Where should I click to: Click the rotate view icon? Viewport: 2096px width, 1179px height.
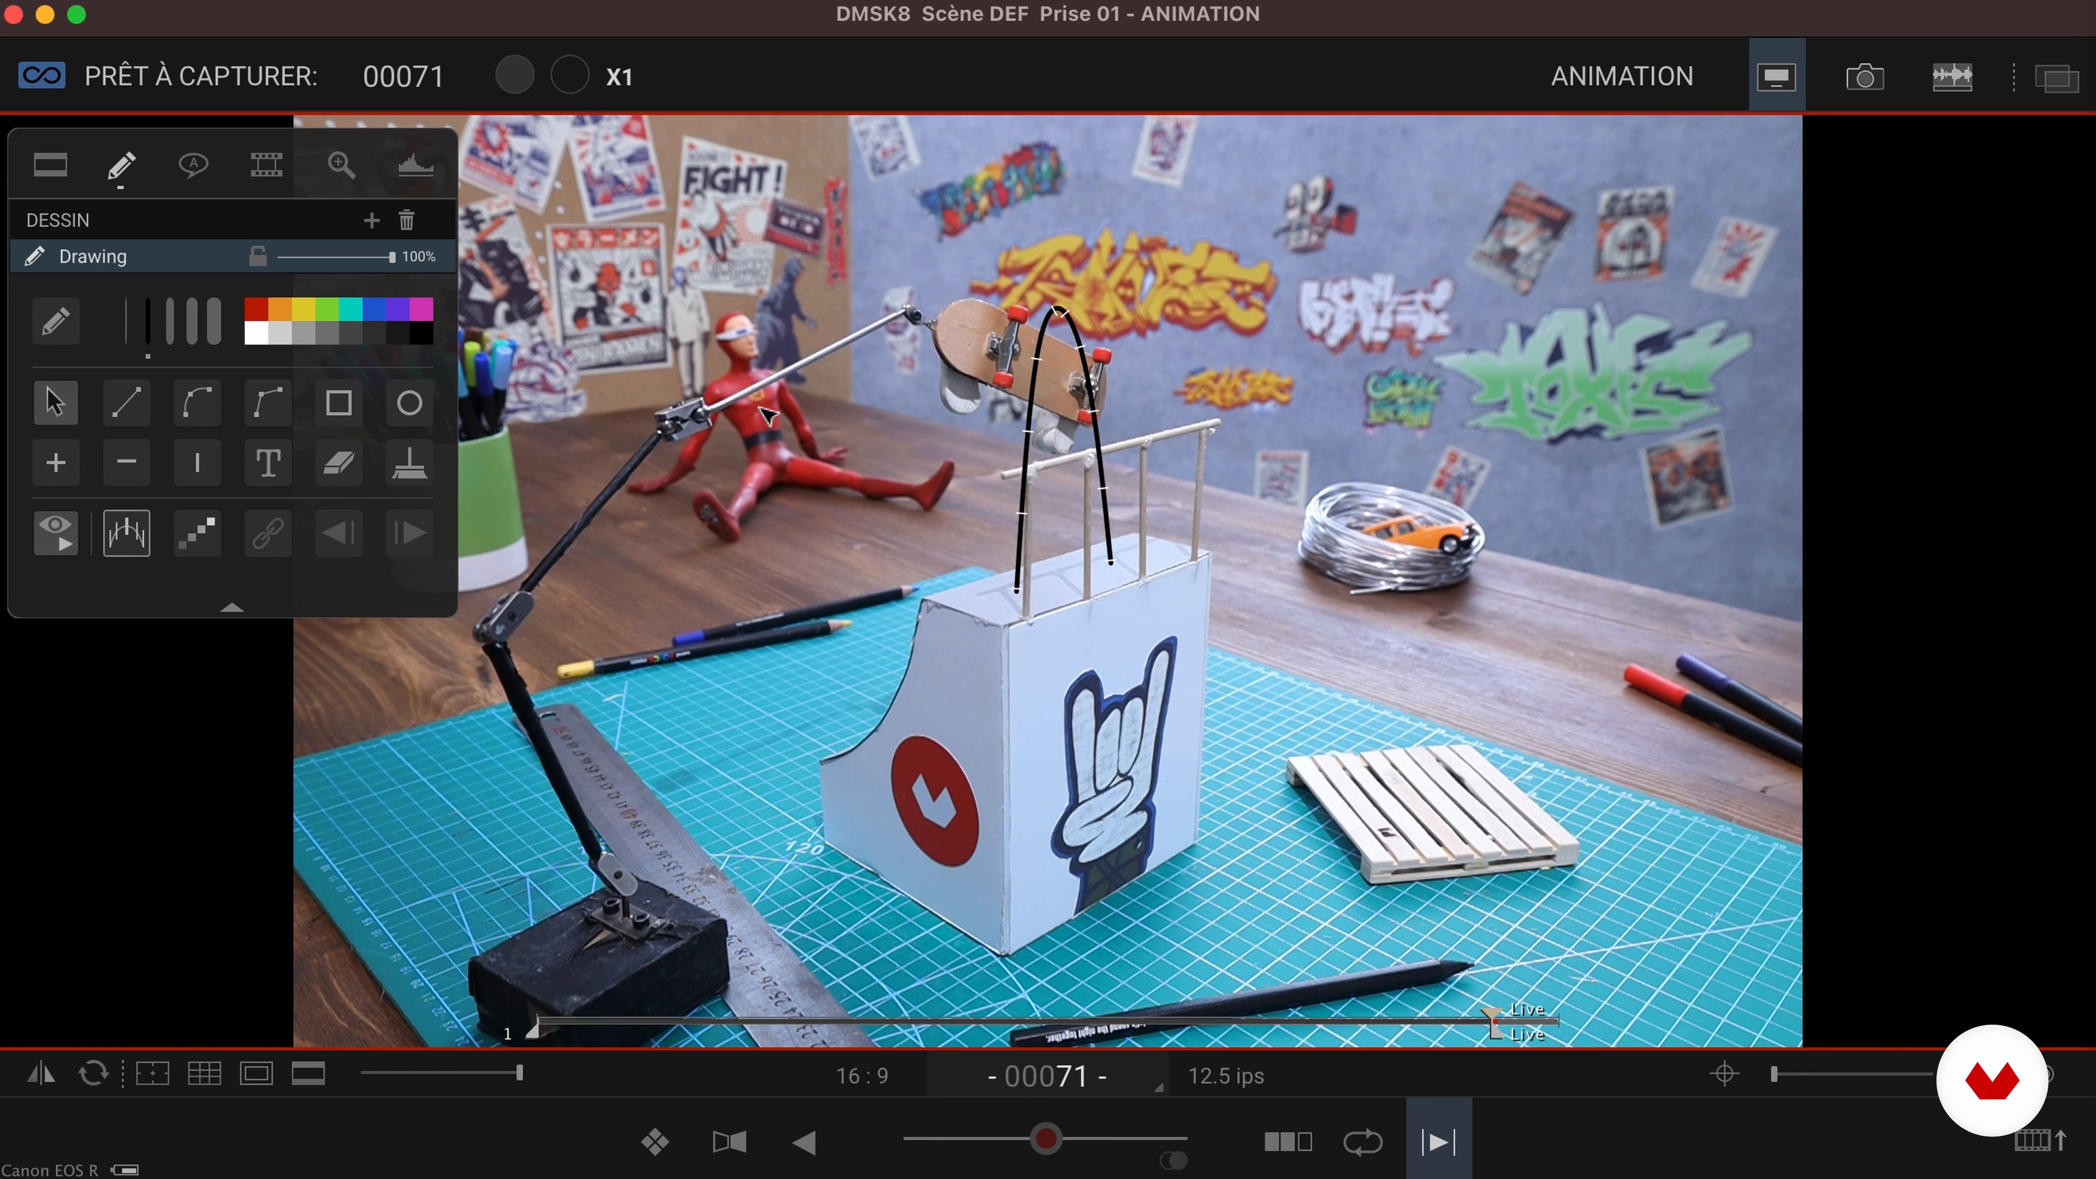point(93,1074)
